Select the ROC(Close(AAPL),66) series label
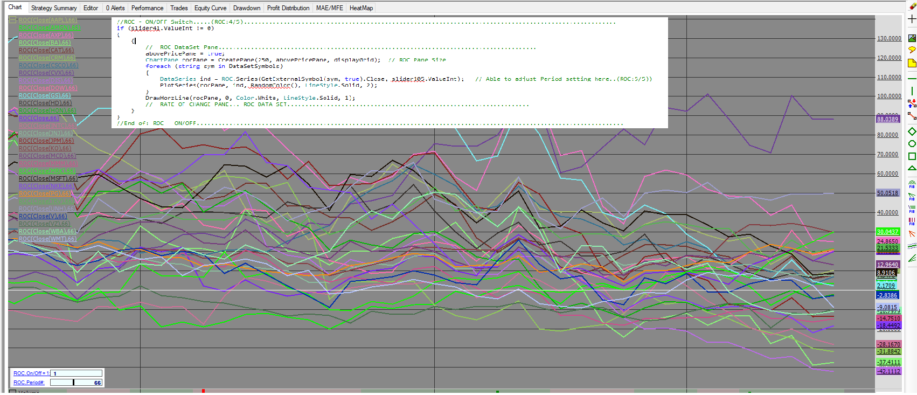The width and height of the screenshot is (917, 395). 48,20
